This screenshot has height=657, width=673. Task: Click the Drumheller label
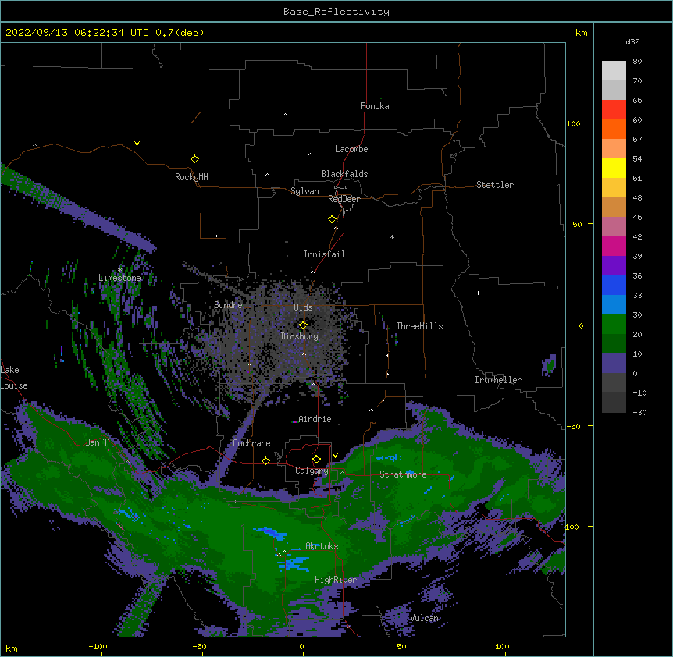[x=498, y=380]
